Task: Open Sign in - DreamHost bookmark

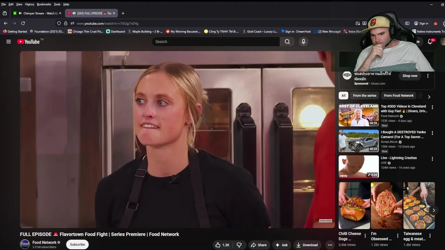Action: [296, 31]
